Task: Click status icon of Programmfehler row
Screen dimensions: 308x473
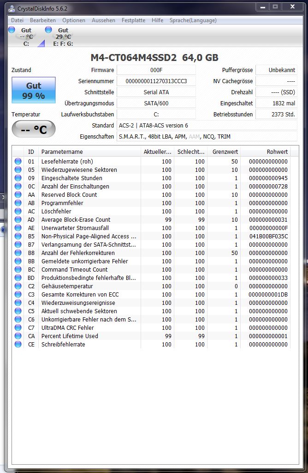Action: tap(18, 203)
